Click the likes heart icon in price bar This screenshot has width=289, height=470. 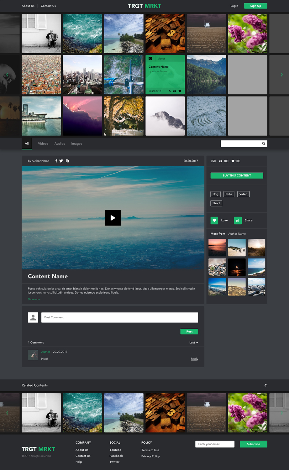point(233,161)
